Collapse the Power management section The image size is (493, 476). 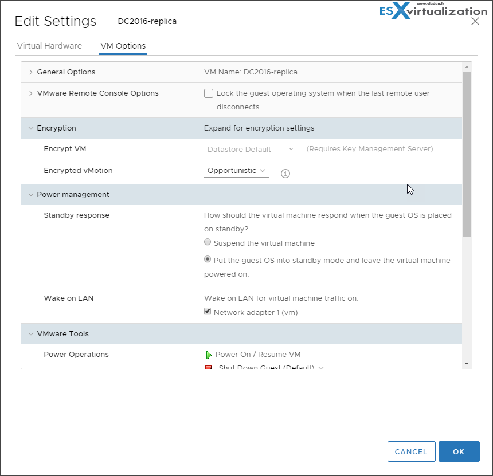(30, 194)
